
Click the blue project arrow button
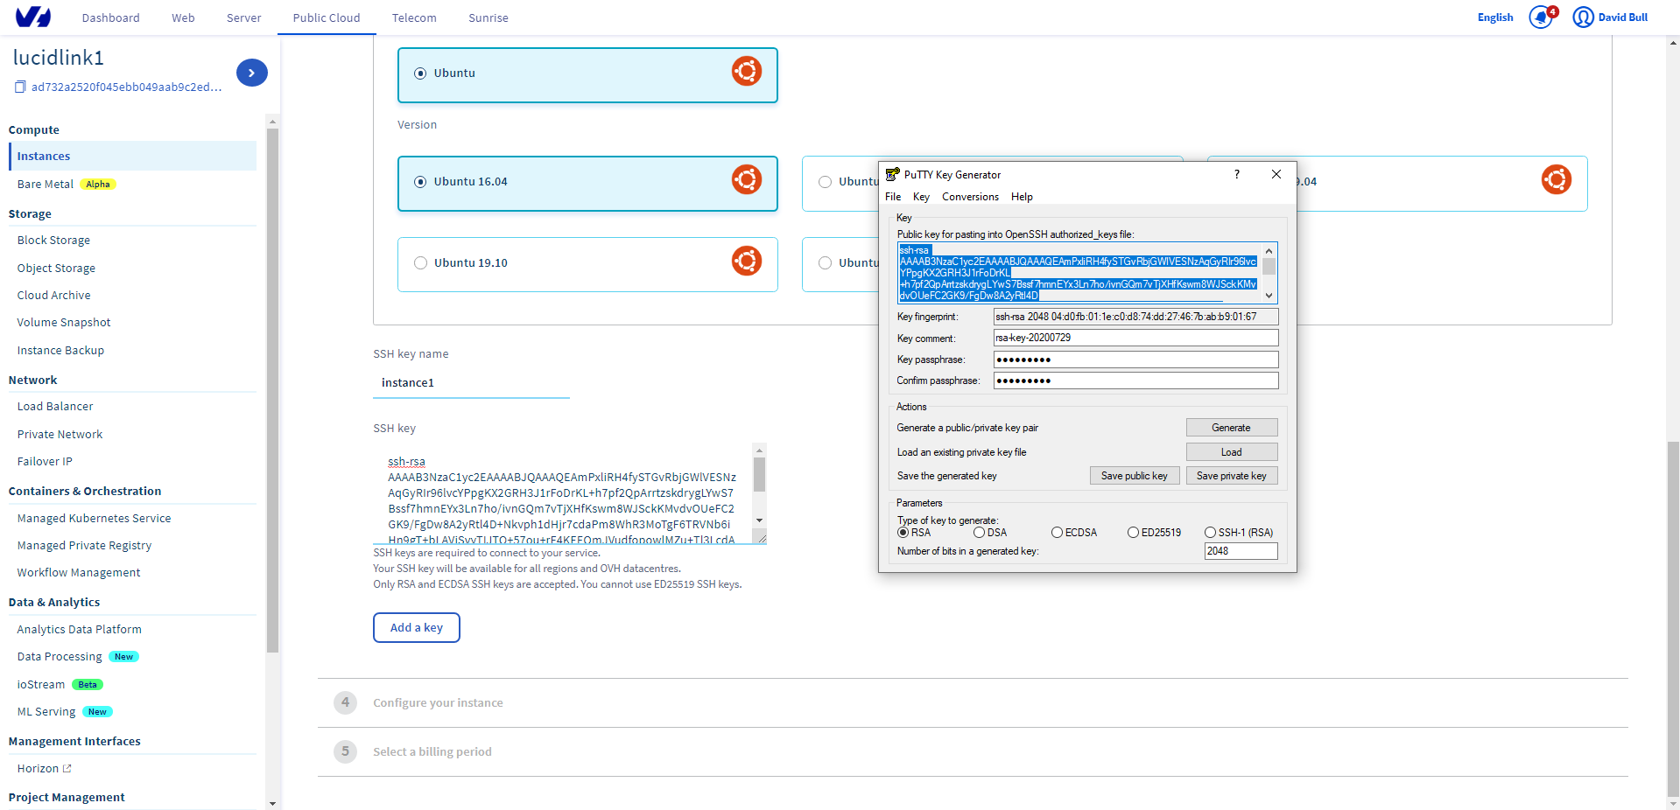point(251,73)
